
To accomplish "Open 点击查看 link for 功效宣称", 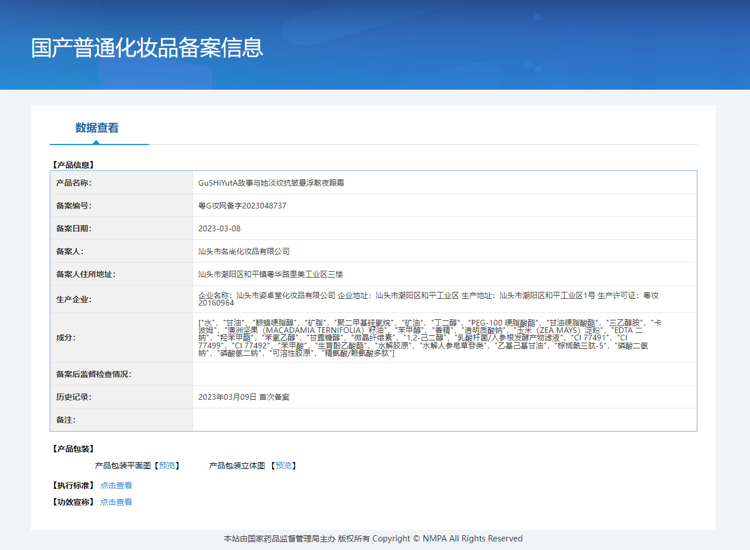I will pyautogui.click(x=116, y=502).
